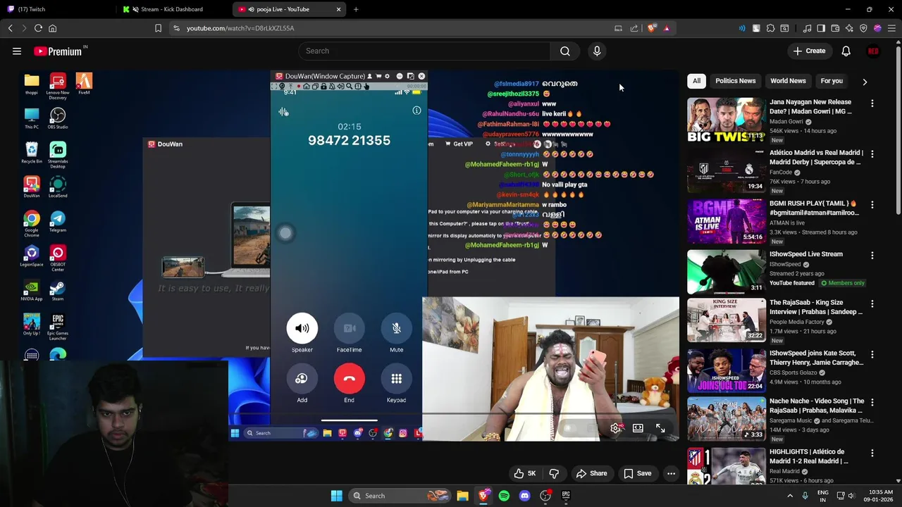
Task: Open options for Atlético Madrid derby video
Action: [x=872, y=154]
